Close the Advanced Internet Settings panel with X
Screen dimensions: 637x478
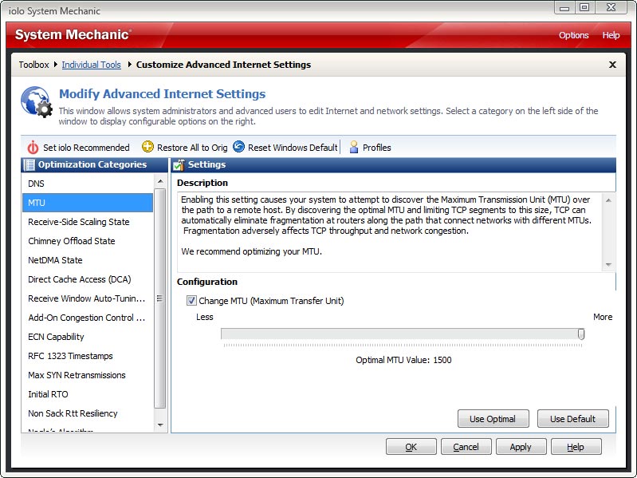[x=612, y=65]
